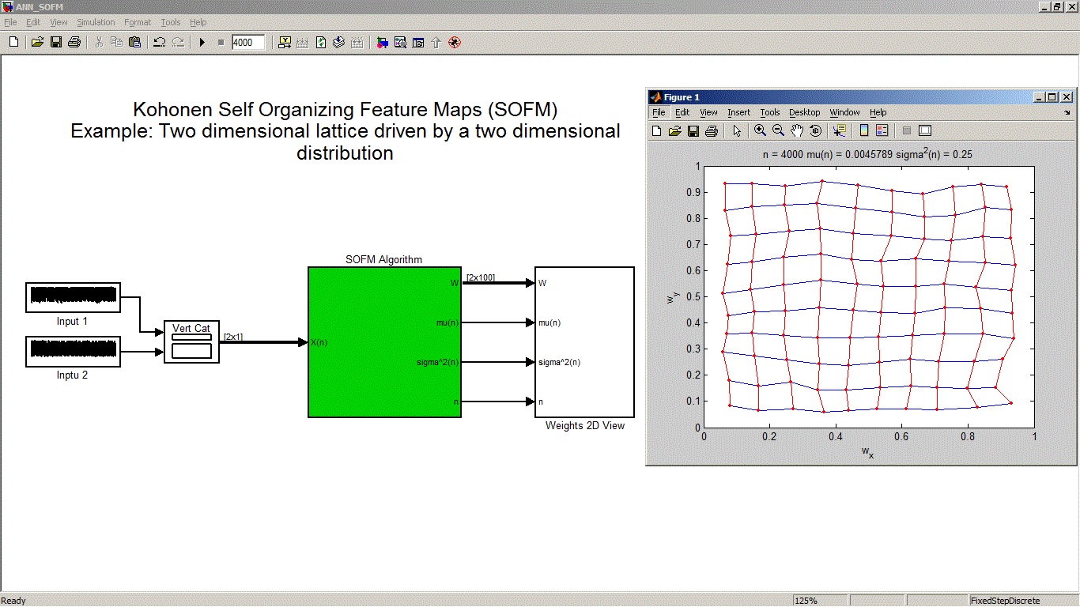
Task: Insert a colorbar into the SOFM plot
Action: pyautogui.click(x=863, y=130)
